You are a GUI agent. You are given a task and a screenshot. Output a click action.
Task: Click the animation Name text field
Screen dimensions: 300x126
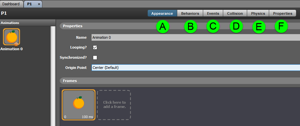pyautogui.click(x=196, y=37)
